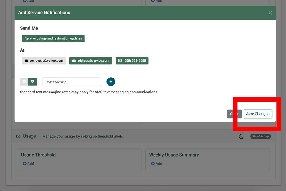Screen dimensions: 286x191
Task: Click the Usage chart icon
Action: pyautogui.click(x=18, y=136)
